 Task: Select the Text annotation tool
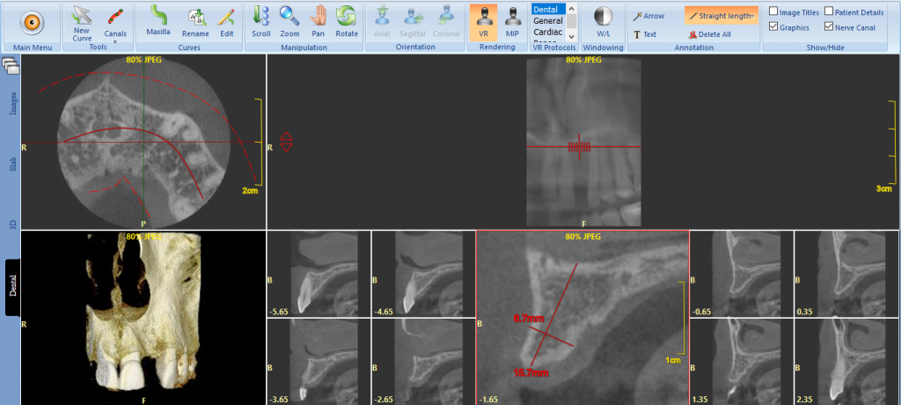tap(645, 34)
